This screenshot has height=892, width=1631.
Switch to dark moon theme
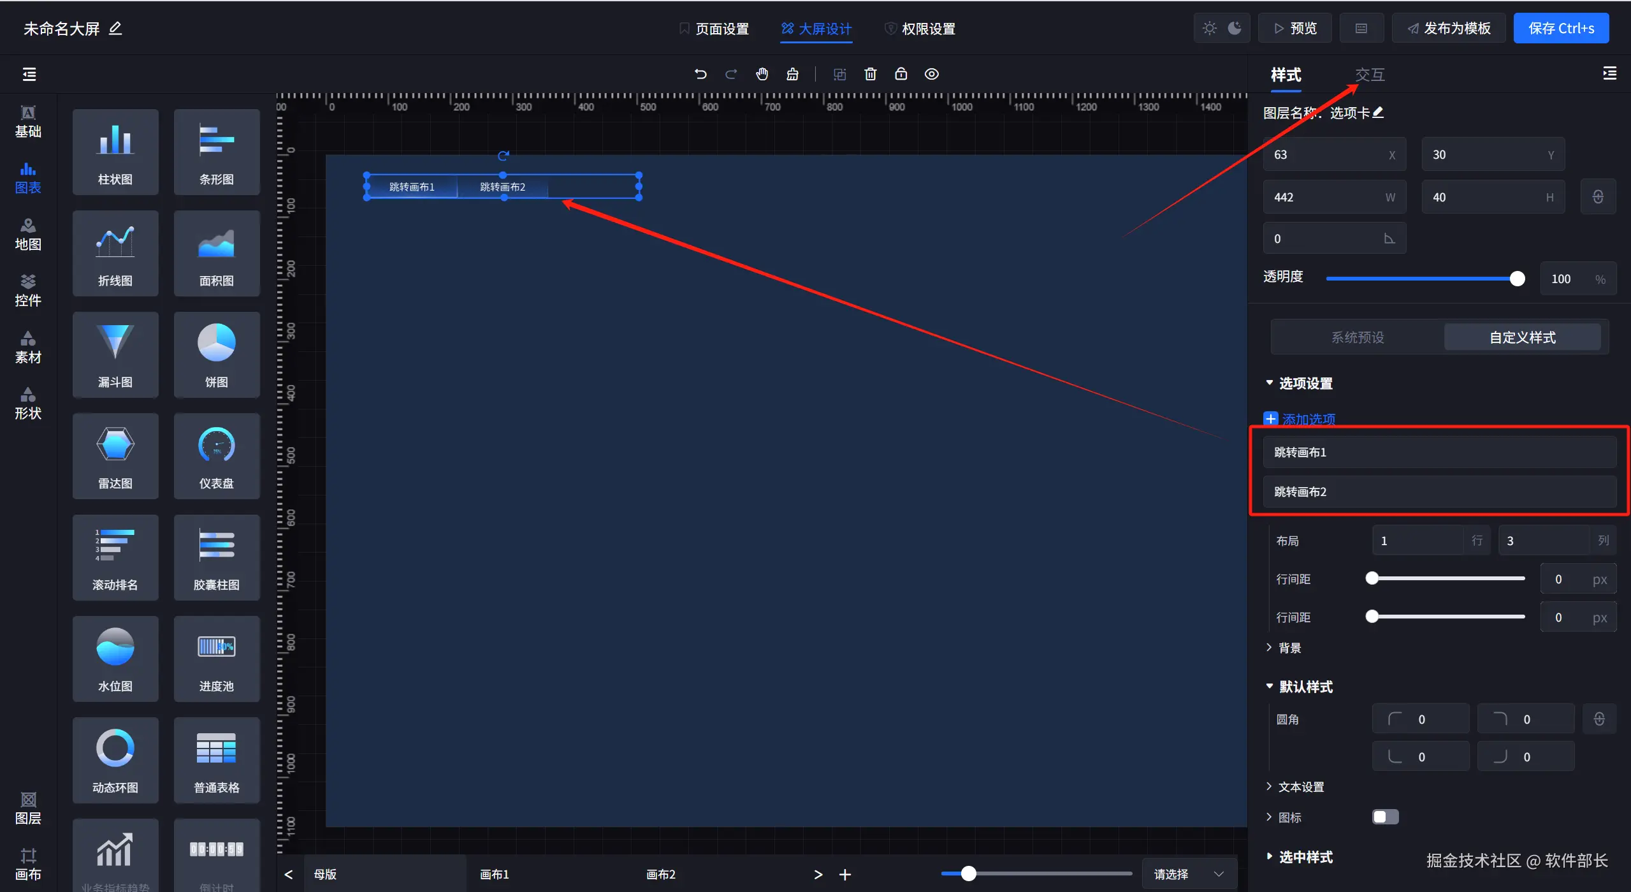click(x=1235, y=28)
